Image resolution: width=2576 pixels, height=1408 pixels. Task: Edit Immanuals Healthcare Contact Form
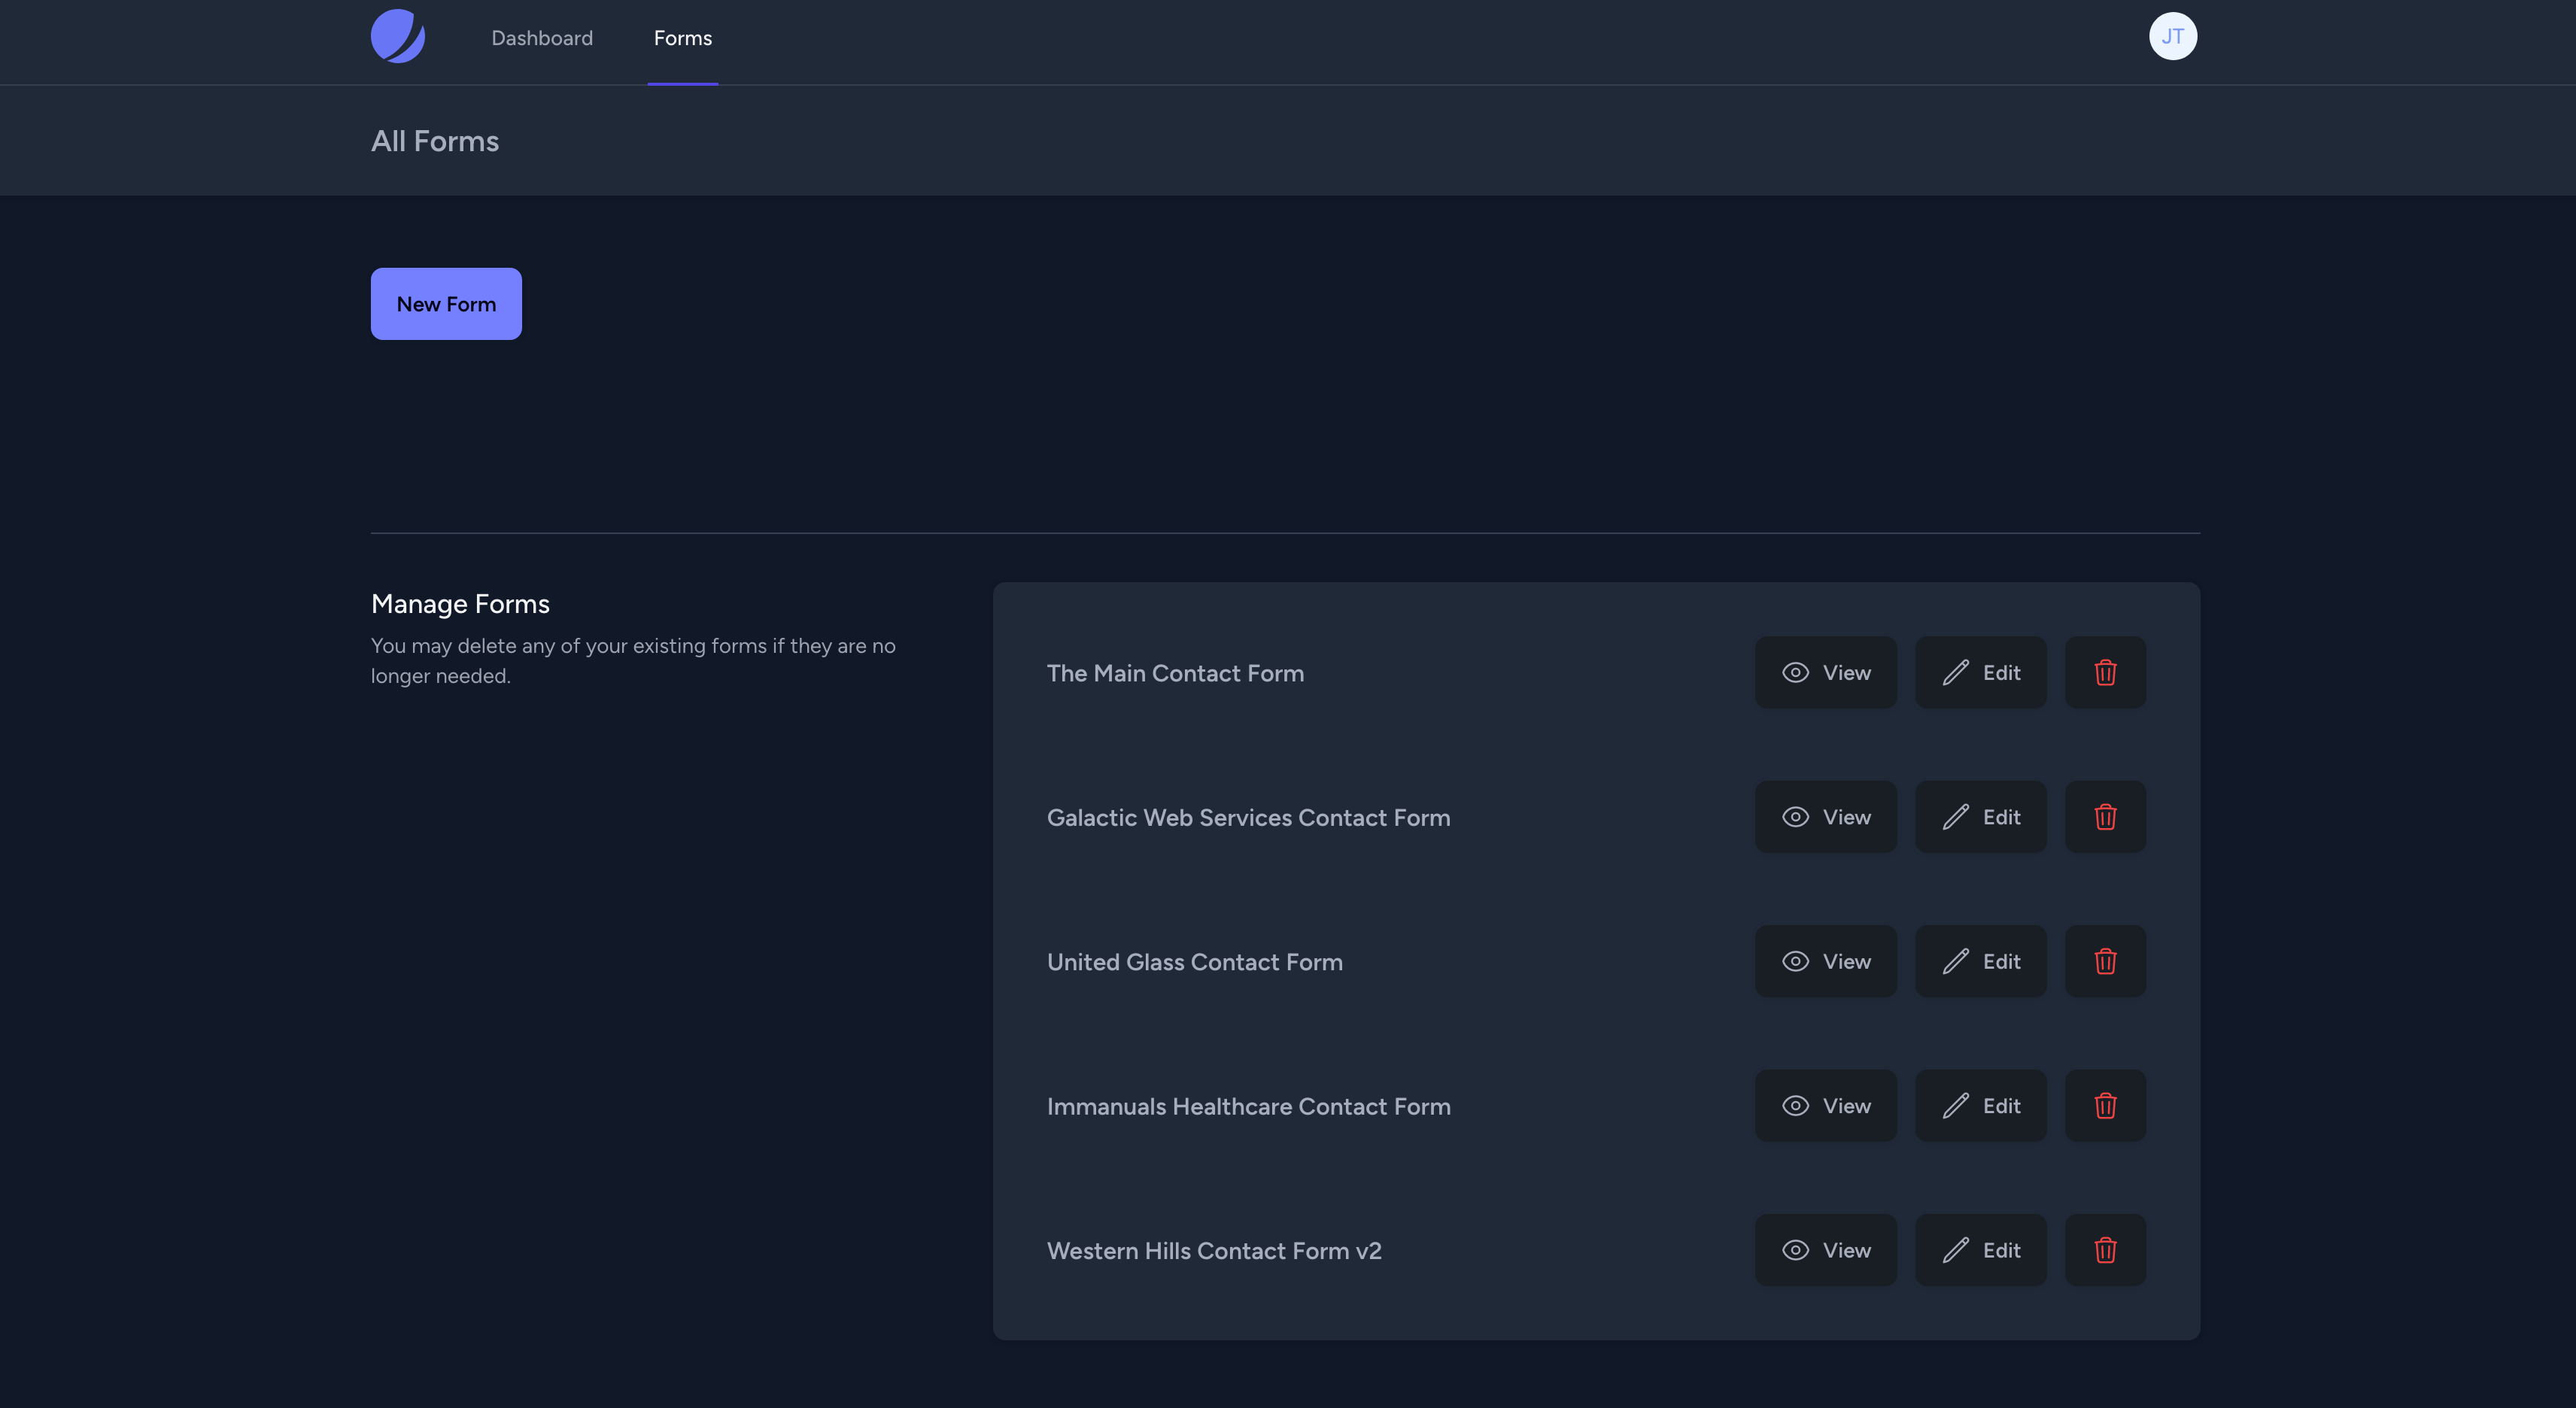1981,1106
